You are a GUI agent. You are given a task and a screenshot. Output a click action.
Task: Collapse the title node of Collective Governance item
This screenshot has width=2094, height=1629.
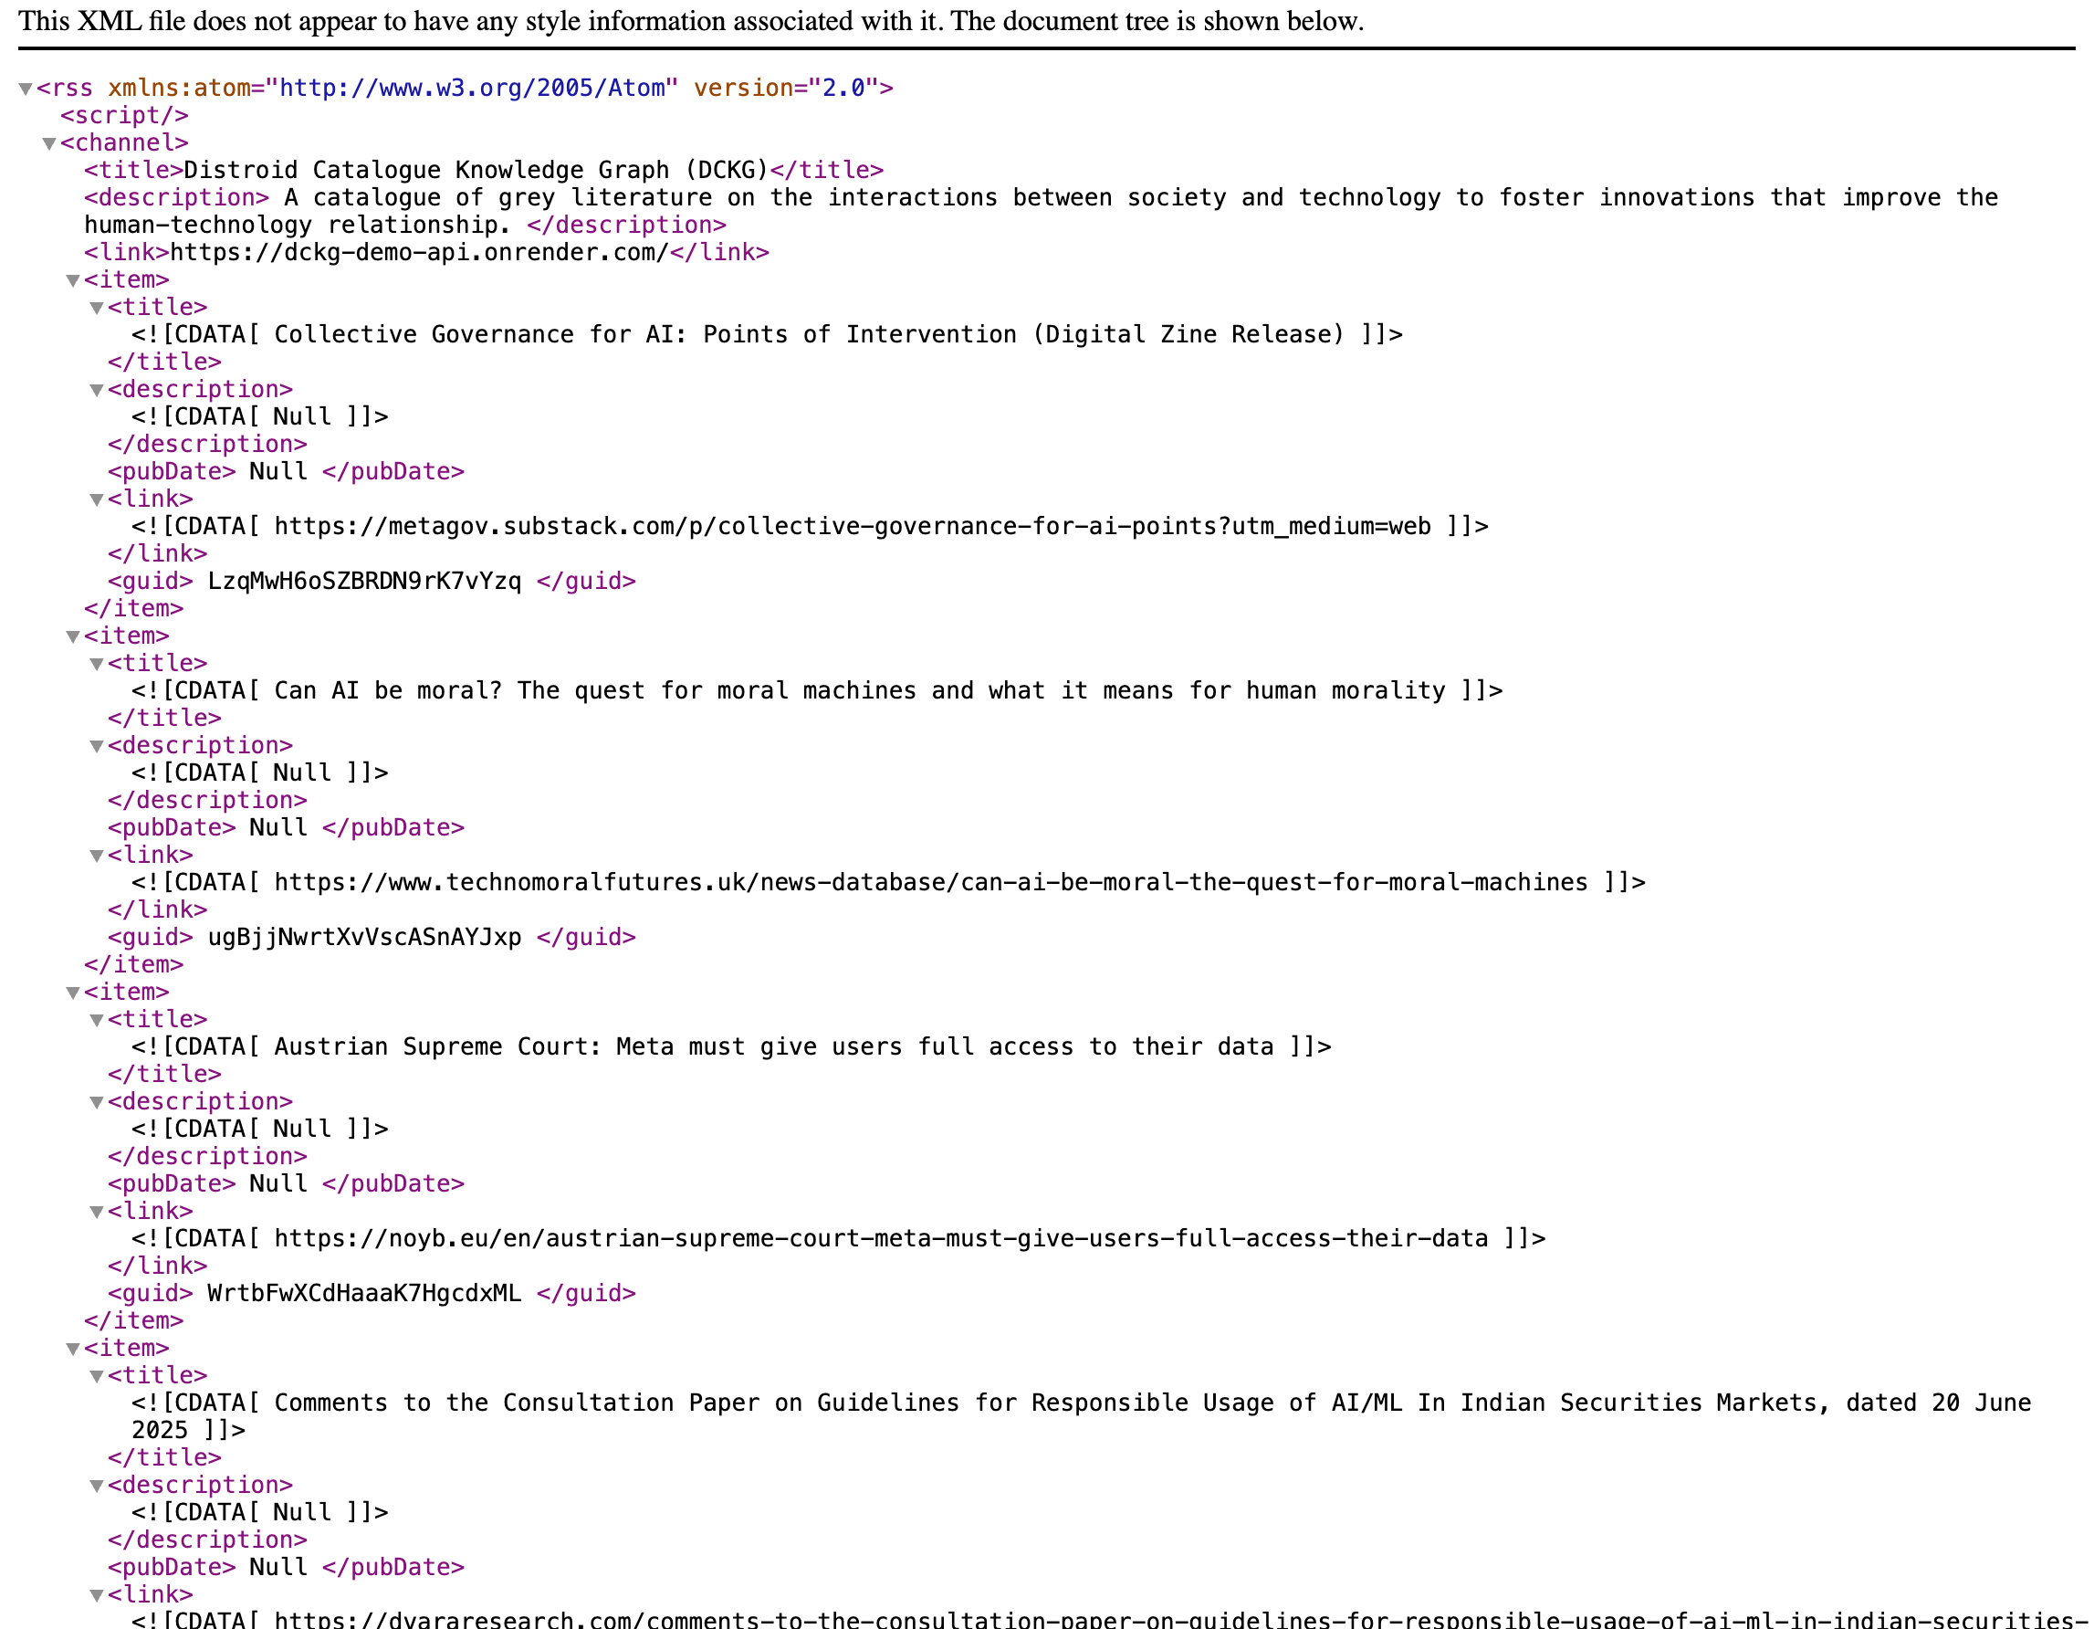97,308
